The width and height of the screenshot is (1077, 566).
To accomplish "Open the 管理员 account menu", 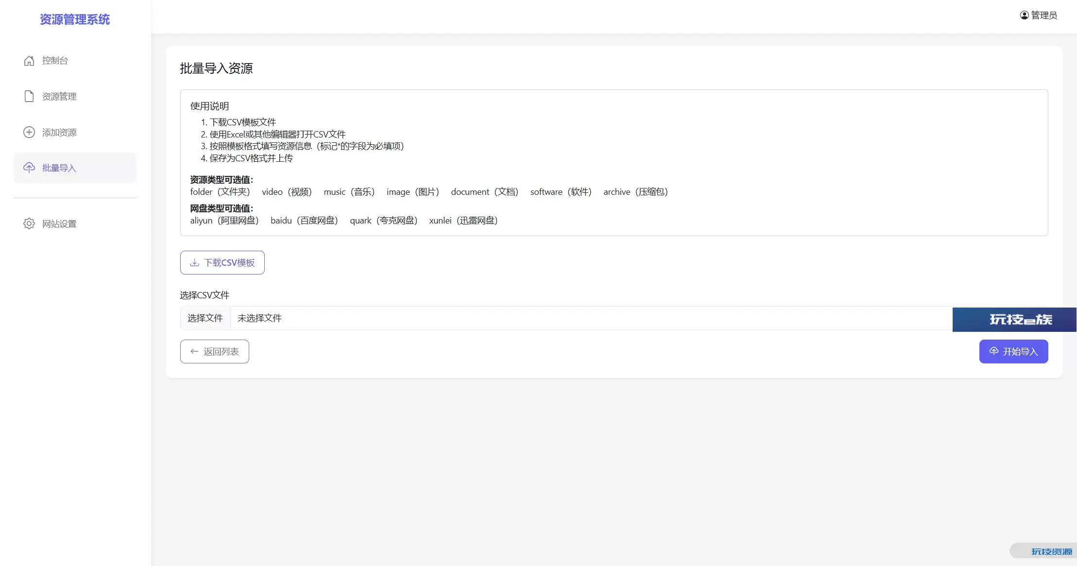I will [x=1038, y=15].
